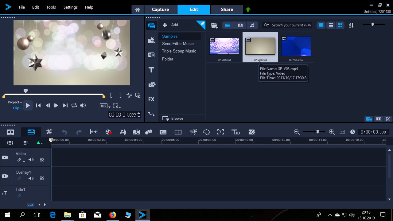Switch to the Share tab
Screen dimensions: 393x221
coord(227,10)
